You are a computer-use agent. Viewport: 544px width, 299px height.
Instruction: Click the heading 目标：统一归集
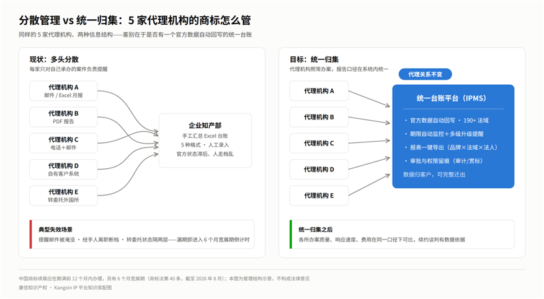point(314,59)
